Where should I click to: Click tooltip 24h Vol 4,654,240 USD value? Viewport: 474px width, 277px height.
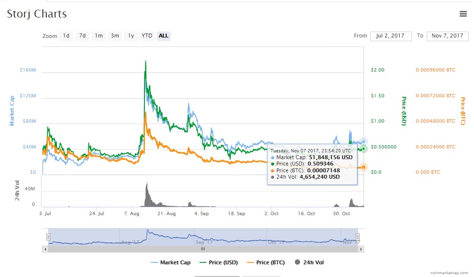pyautogui.click(x=320, y=177)
